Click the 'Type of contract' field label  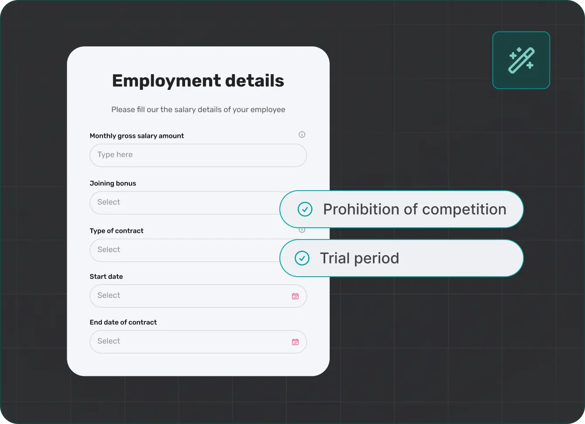point(117,231)
